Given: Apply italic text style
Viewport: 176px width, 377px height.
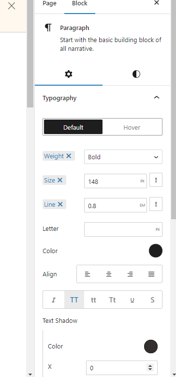Looking at the screenshot, I should click(54, 300).
